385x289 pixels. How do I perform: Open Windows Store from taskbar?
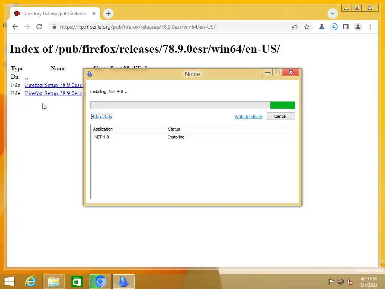(x=77, y=281)
